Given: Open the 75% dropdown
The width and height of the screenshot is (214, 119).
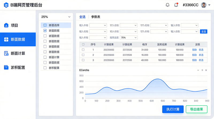Looking at the screenshot, I should pyautogui.click(x=129, y=38).
